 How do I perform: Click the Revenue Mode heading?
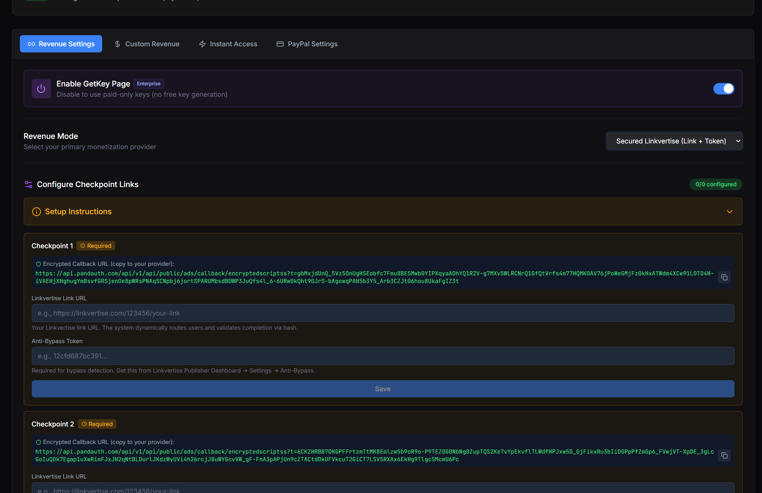[51, 136]
